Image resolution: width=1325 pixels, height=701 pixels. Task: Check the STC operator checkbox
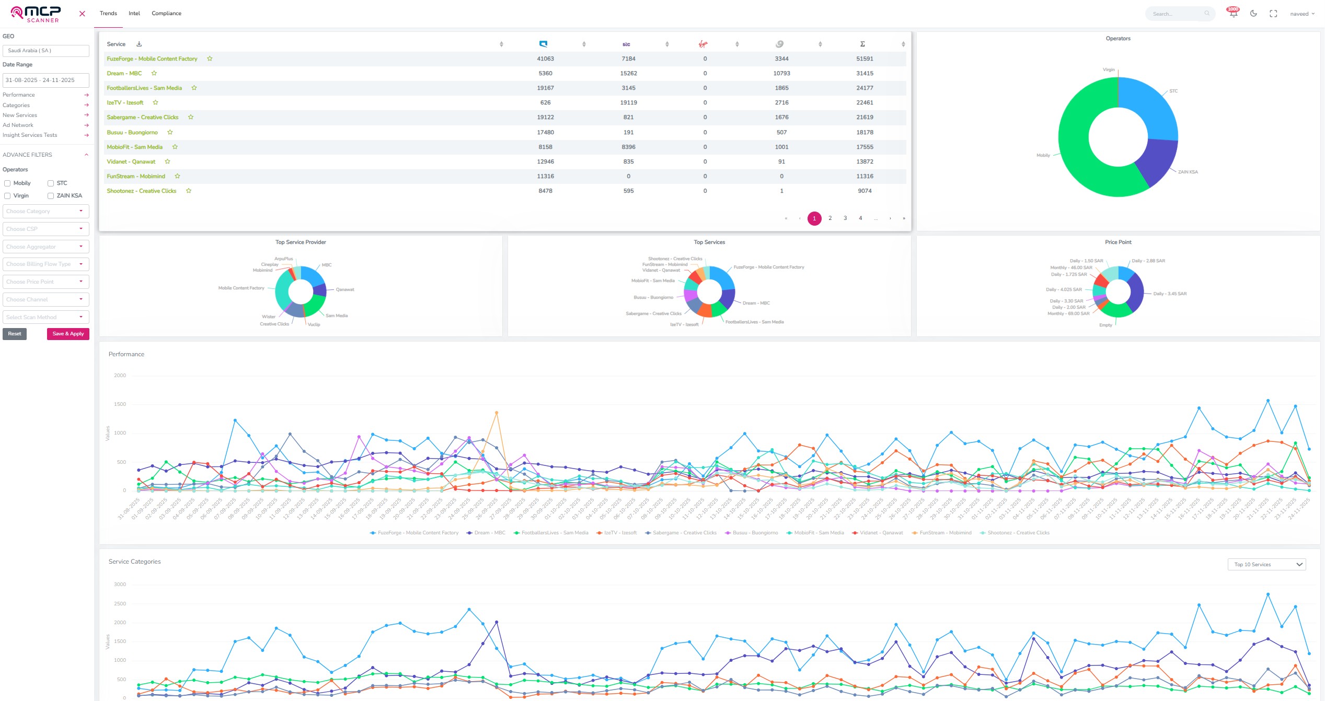[x=51, y=183]
